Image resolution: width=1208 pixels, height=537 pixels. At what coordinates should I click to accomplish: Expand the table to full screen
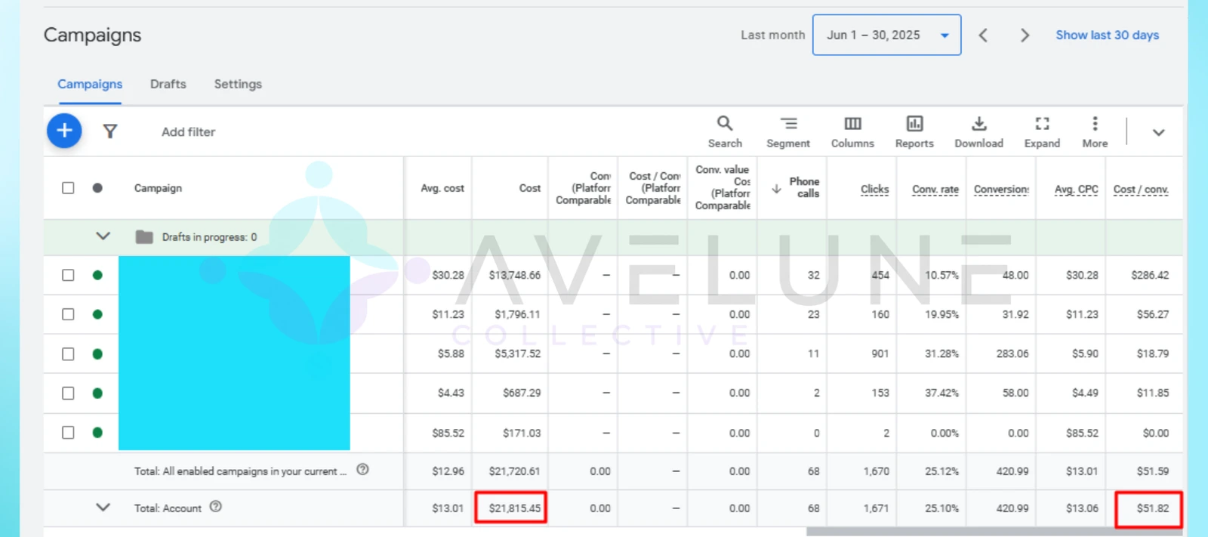pyautogui.click(x=1042, y=131)
